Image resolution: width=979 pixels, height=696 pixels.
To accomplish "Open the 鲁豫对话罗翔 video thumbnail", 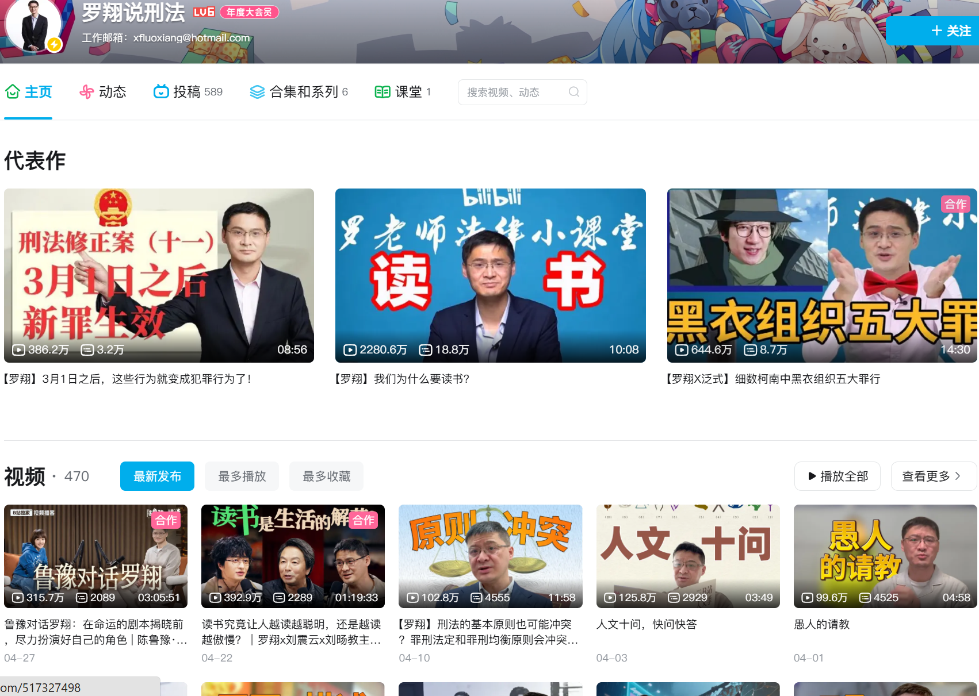I will [95, 556].
